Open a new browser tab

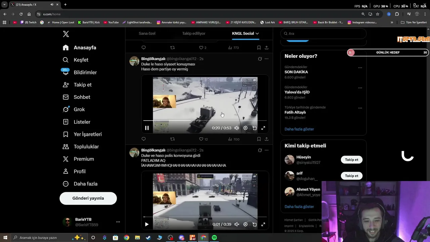click(65, 4)
